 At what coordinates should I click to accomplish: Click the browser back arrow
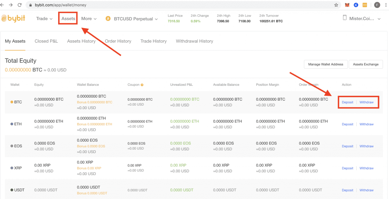(x=4, y=5)
